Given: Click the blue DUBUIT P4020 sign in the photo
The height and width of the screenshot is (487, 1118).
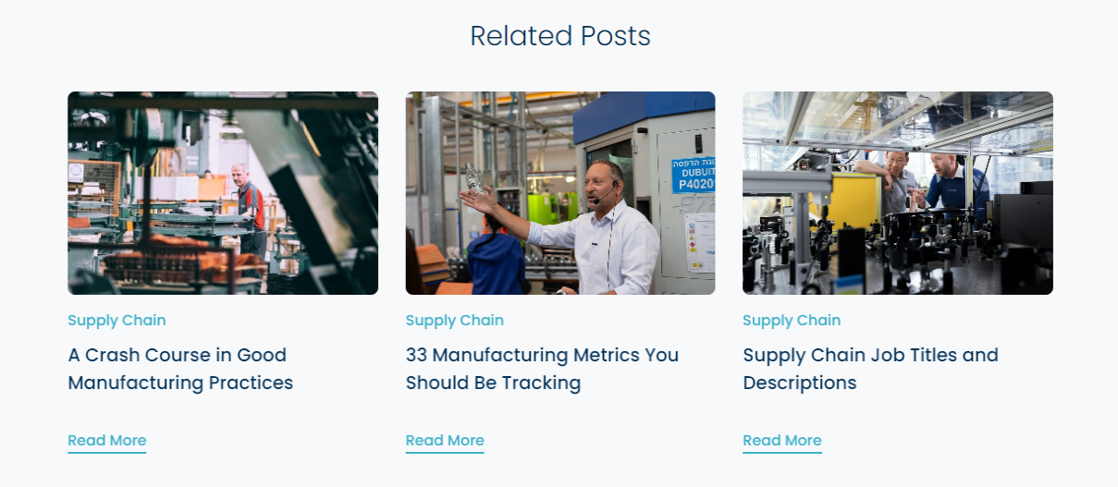Looking at the screenshot, I should click(692, 175).
